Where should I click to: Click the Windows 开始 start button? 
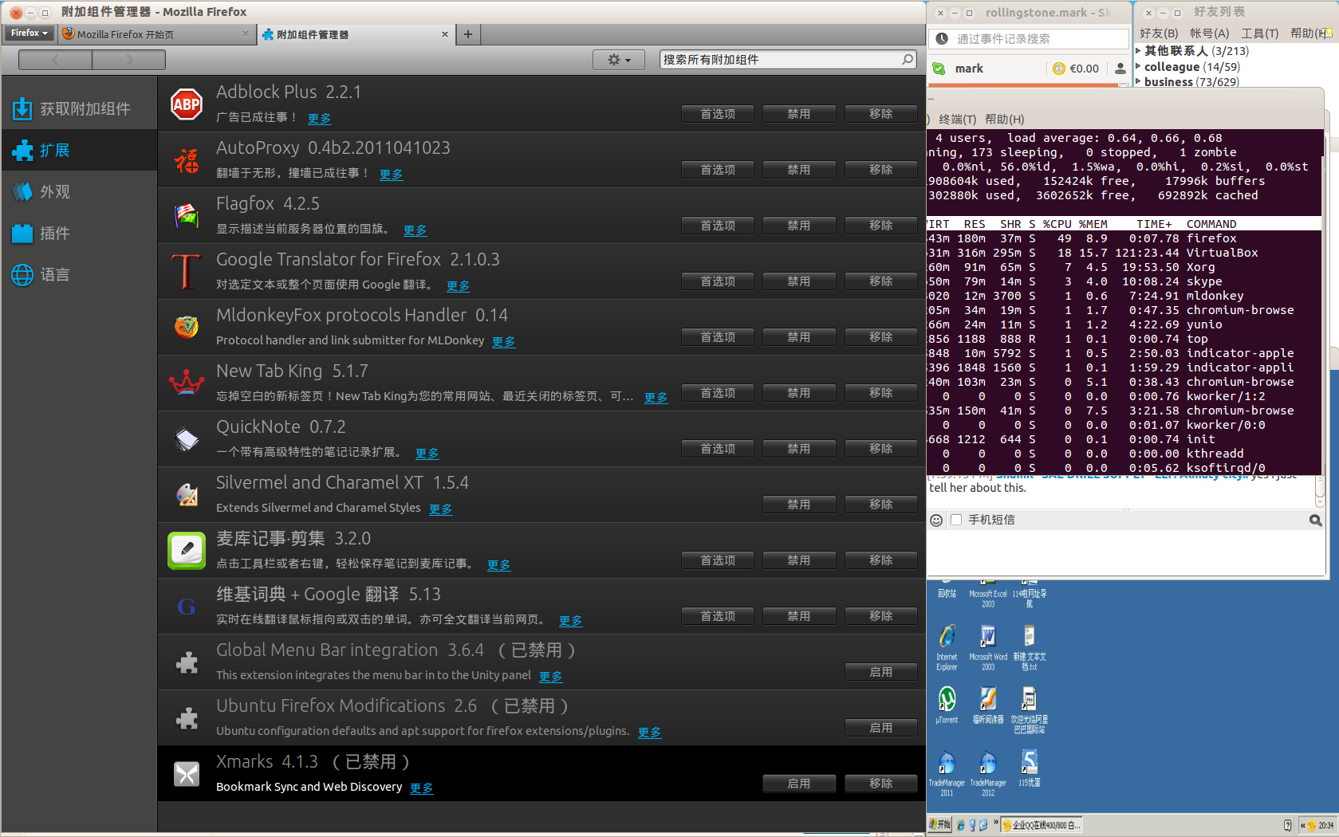pyautogui.click(x=940, y=825)
